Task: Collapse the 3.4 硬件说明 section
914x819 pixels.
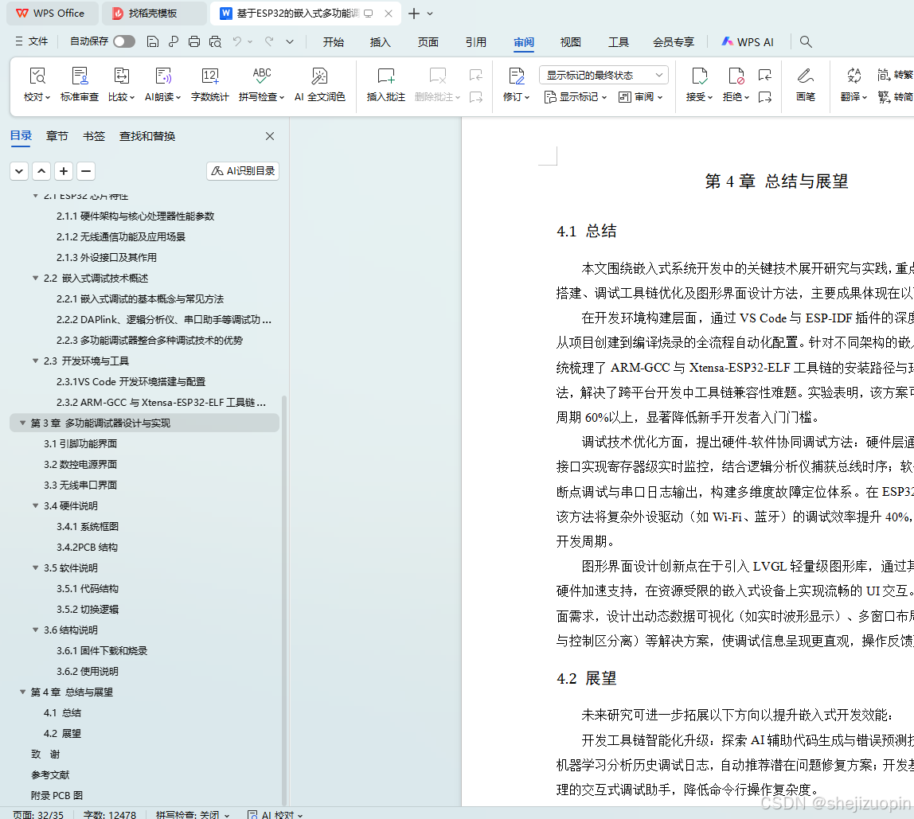Action: tap(33, 505)
